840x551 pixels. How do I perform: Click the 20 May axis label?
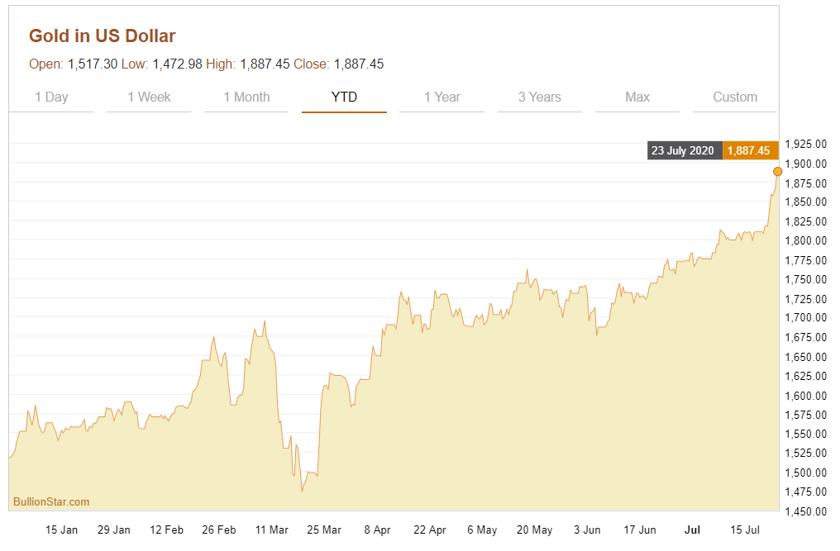coord(535,530)
